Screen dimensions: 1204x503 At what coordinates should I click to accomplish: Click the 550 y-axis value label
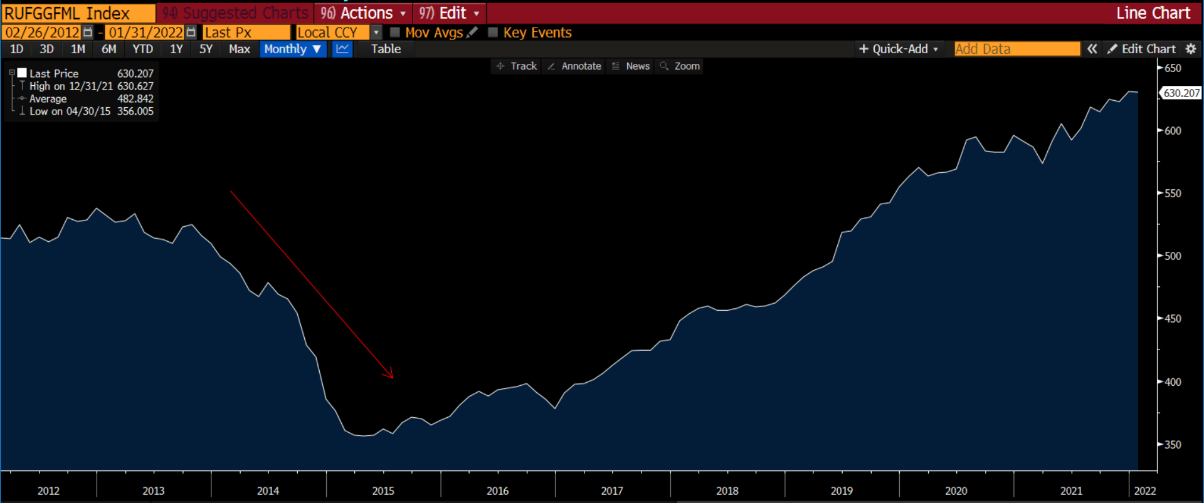tap(1173, 193)
